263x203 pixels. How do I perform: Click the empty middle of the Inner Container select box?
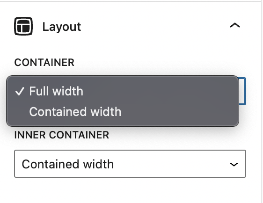171,164
